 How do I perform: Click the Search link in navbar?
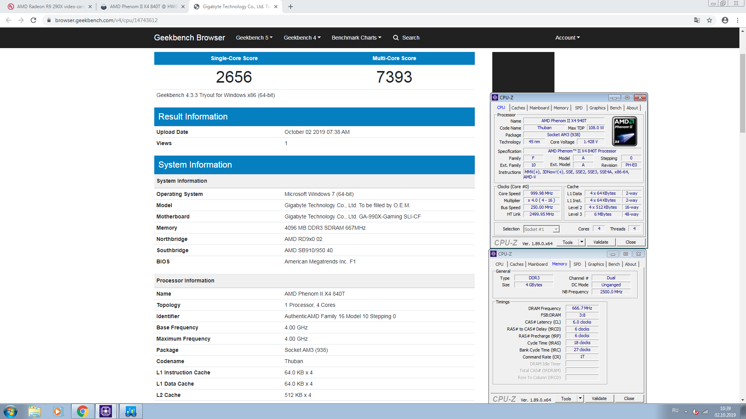tap(411, 38)
